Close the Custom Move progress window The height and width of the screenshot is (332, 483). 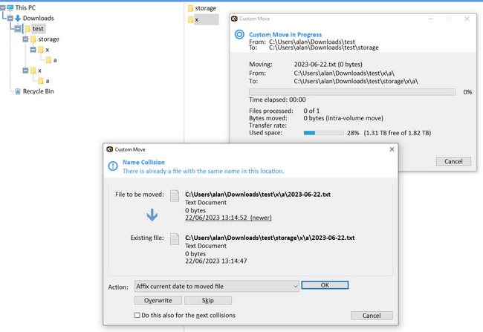(x=467, y=19)
